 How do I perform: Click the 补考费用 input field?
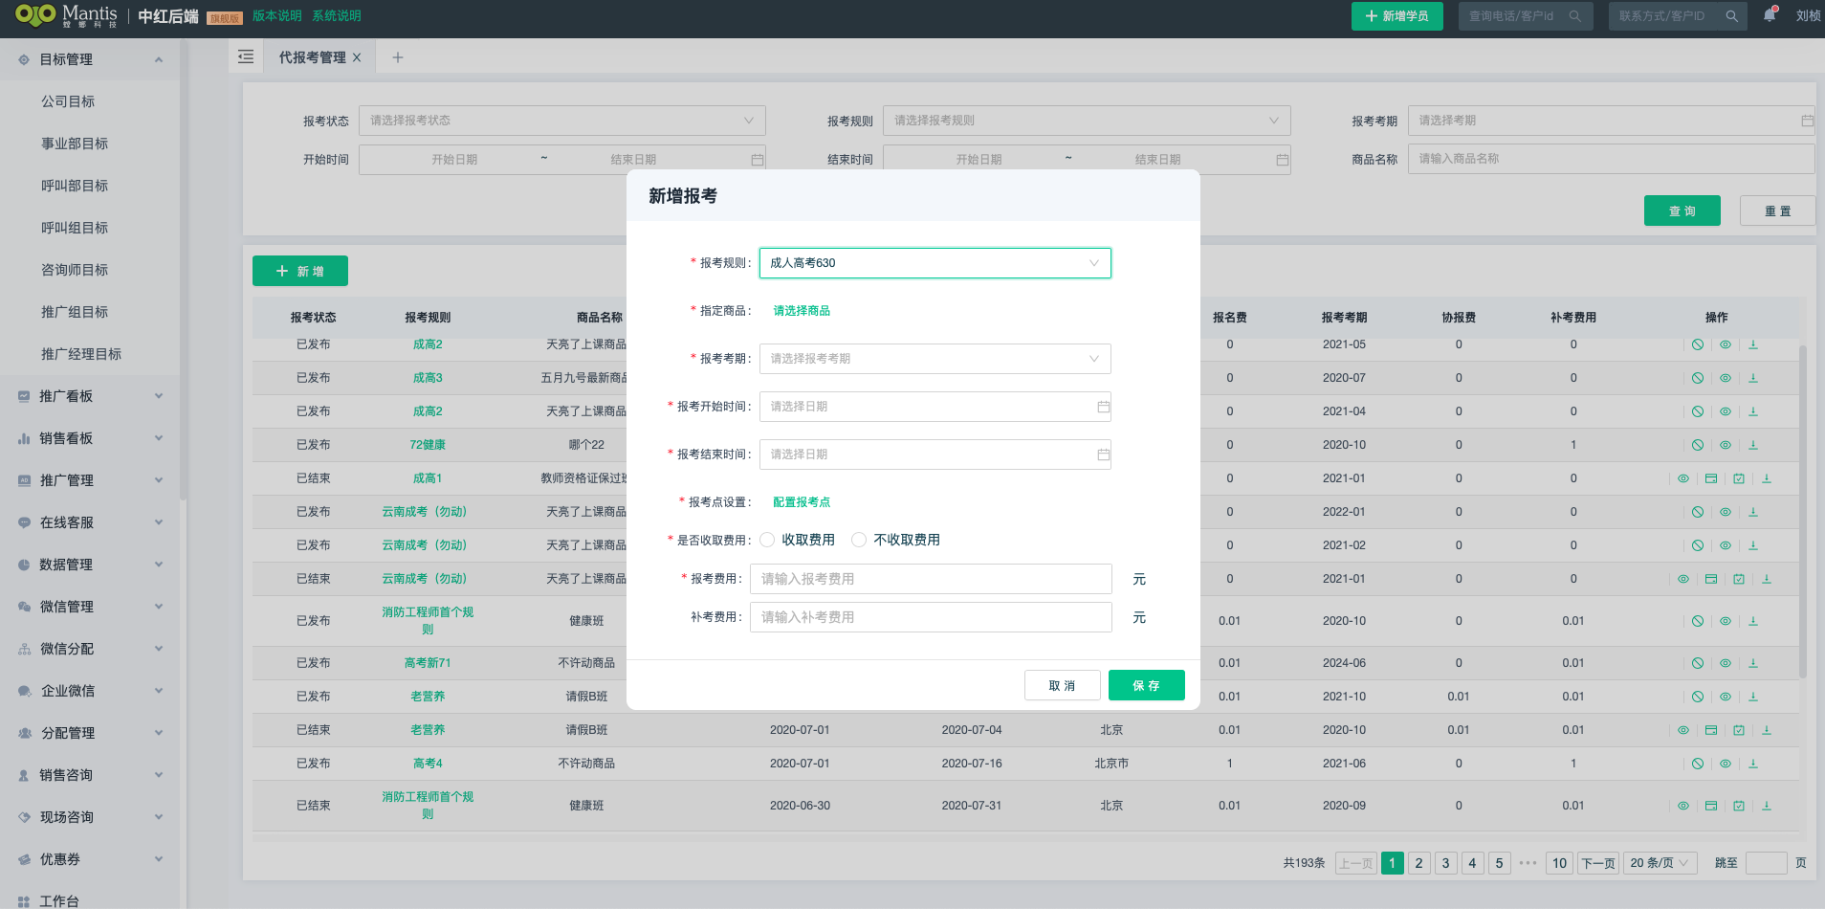pos(931,617)
